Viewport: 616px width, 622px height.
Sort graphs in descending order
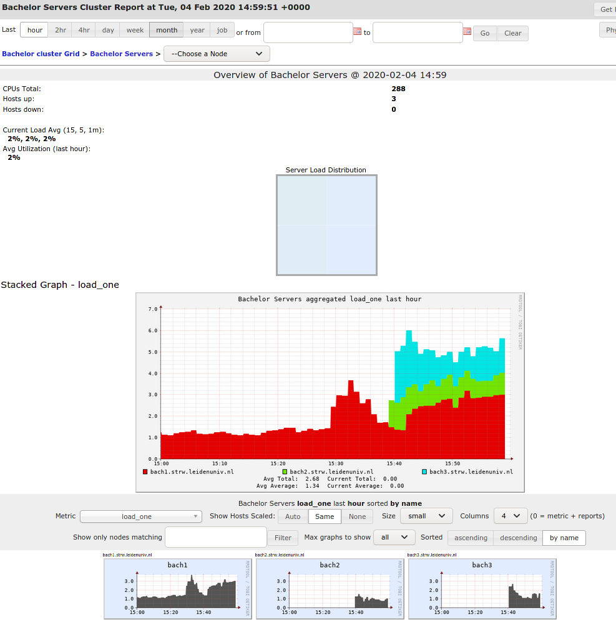point(518,538)
